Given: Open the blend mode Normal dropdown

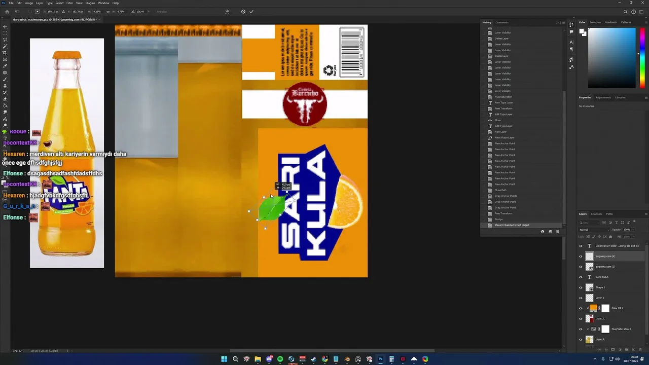Looking at the screenshot, I should pyautogui.click(x=593, y=230).
